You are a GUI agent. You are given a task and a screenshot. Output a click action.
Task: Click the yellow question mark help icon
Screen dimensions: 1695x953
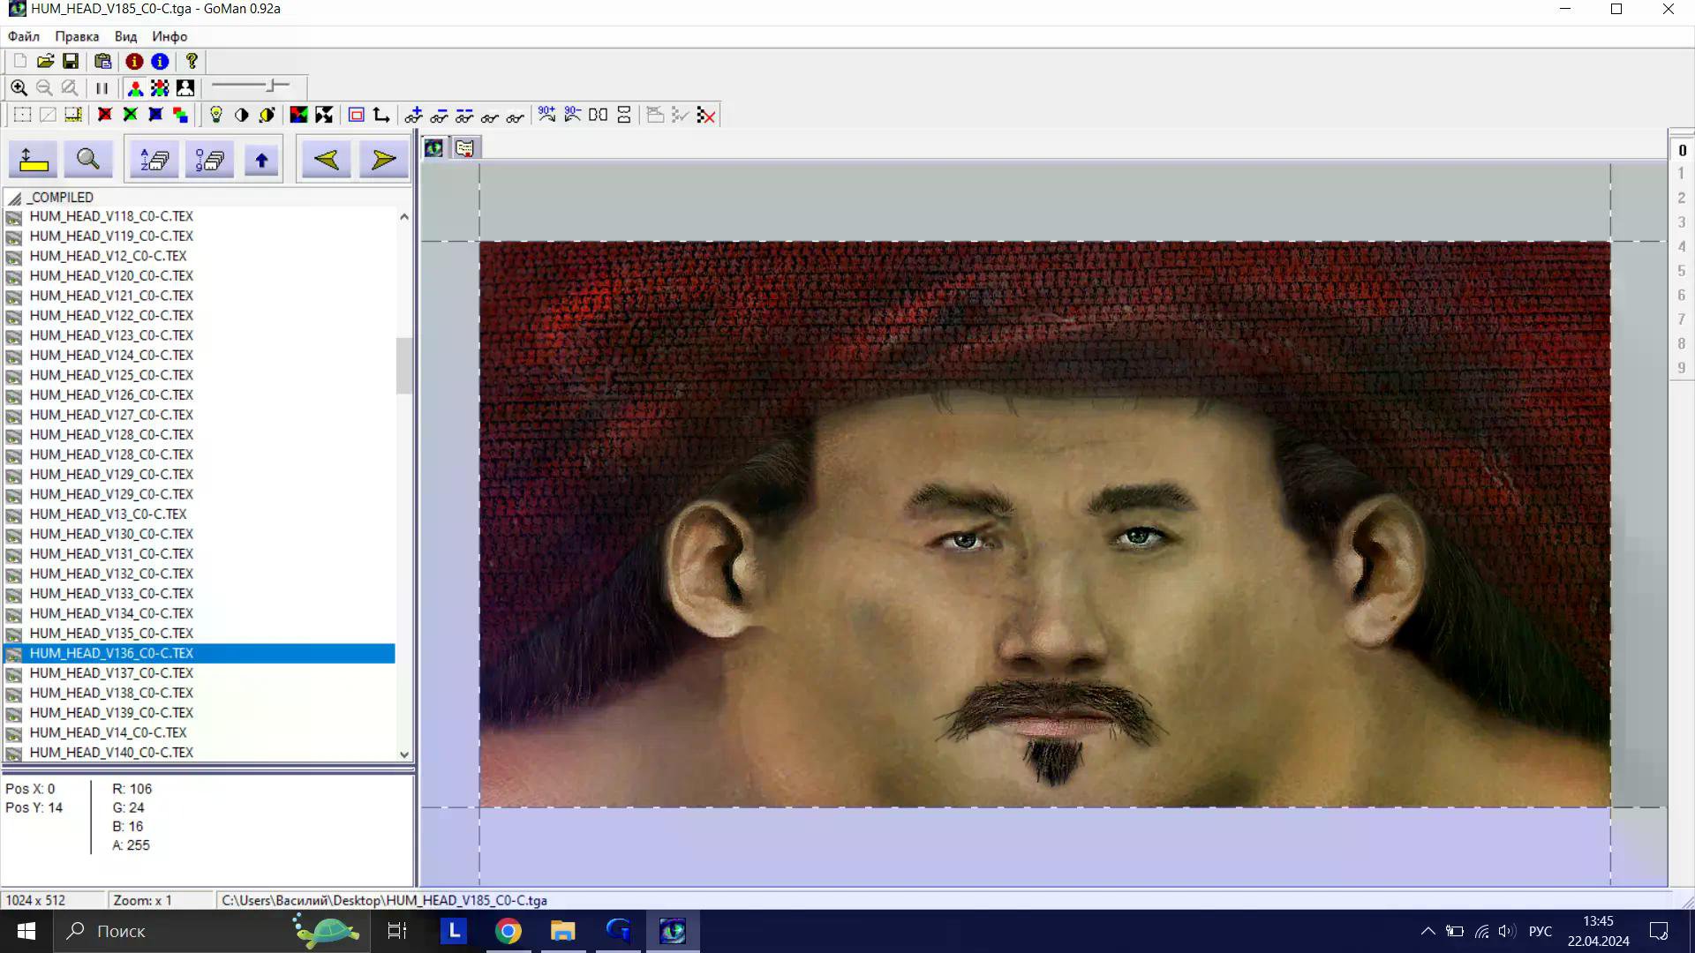pos(192,61)
